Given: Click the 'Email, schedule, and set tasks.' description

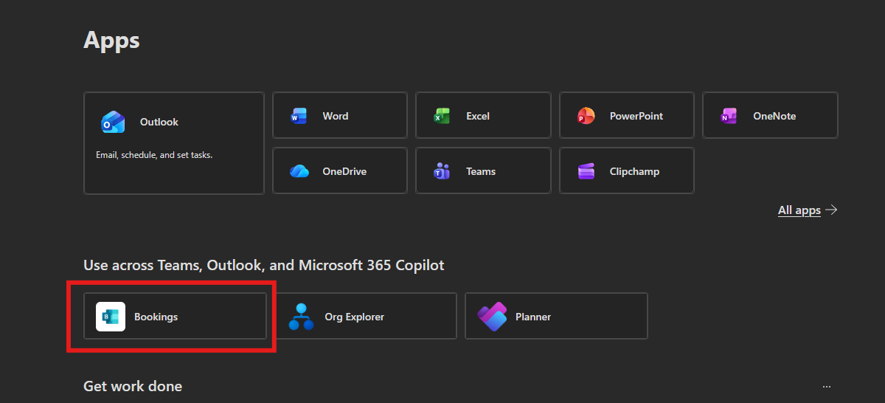Looking at the screenshot, I should [154, 155].
